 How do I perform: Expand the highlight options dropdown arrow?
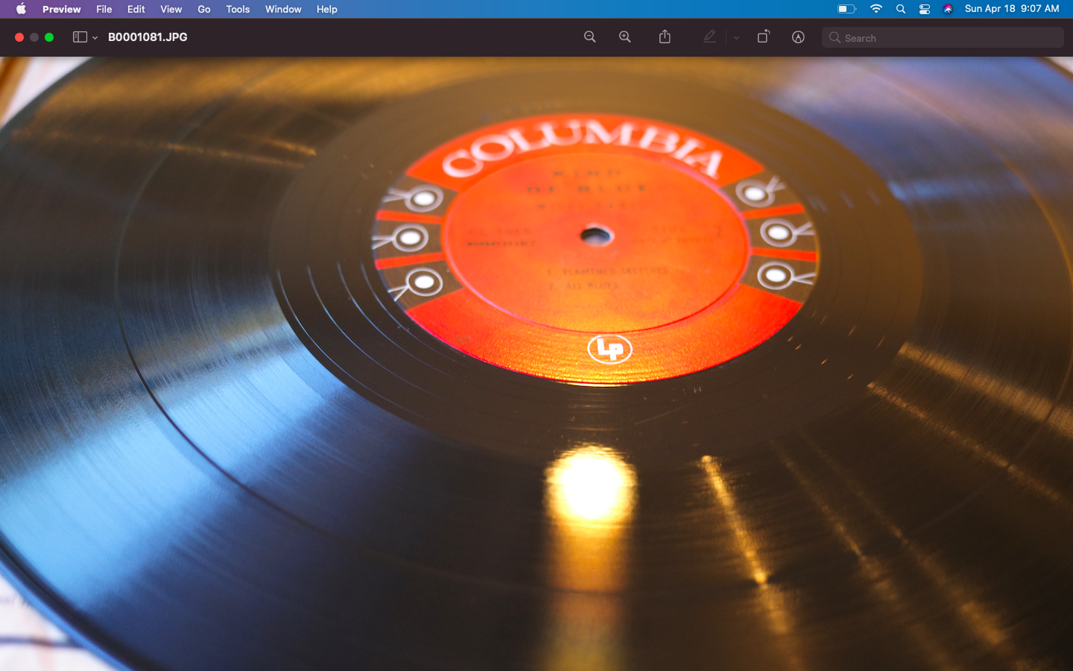pyautogui.click(x=736, y=37)
